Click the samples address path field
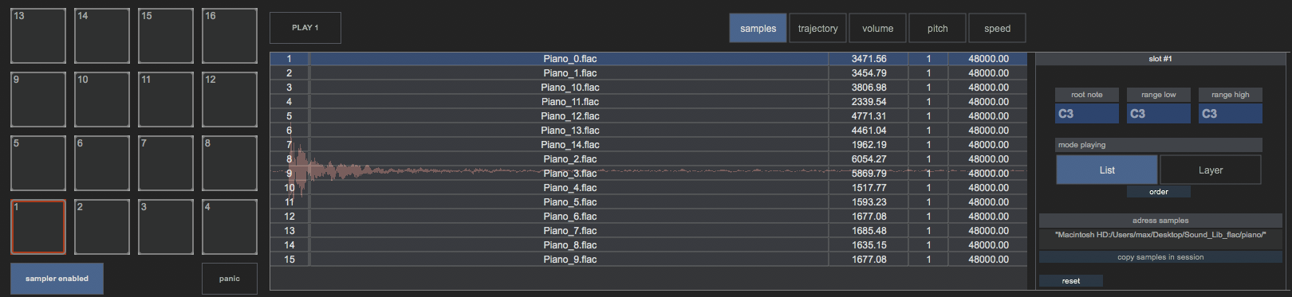Viewport: 1292px width, 297px height. coord(1160,235)
